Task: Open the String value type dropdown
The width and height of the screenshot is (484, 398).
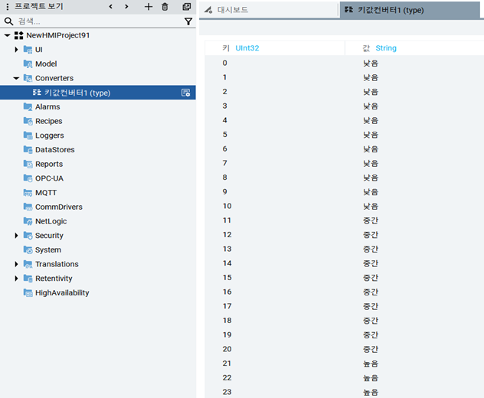Action: 386,48
